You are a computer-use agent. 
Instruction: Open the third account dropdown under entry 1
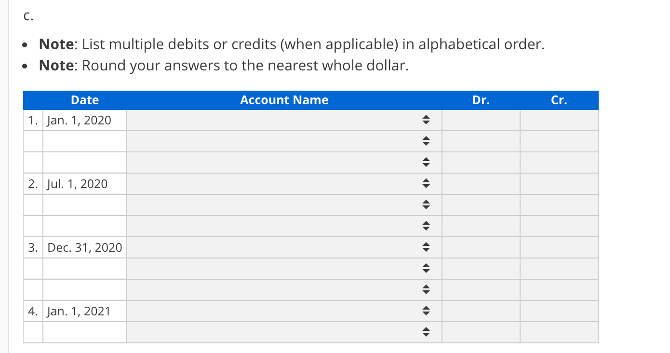(x=426, y=163)
